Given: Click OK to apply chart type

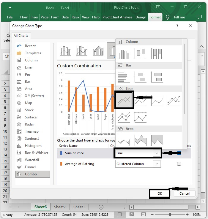Looking at the screenshot, I should (x=160, y=193).
